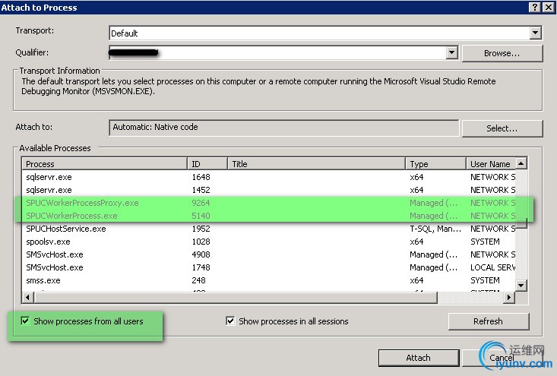Click the horizontal scroll right arrow
Viewport: 557px width, 376px height.
click(509, 297)
